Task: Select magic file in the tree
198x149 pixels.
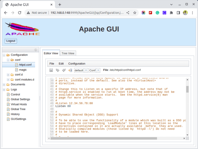Action: tap(23, 70)
